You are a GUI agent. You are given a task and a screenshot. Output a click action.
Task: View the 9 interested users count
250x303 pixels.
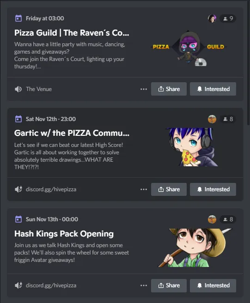(x=228, y=18)
